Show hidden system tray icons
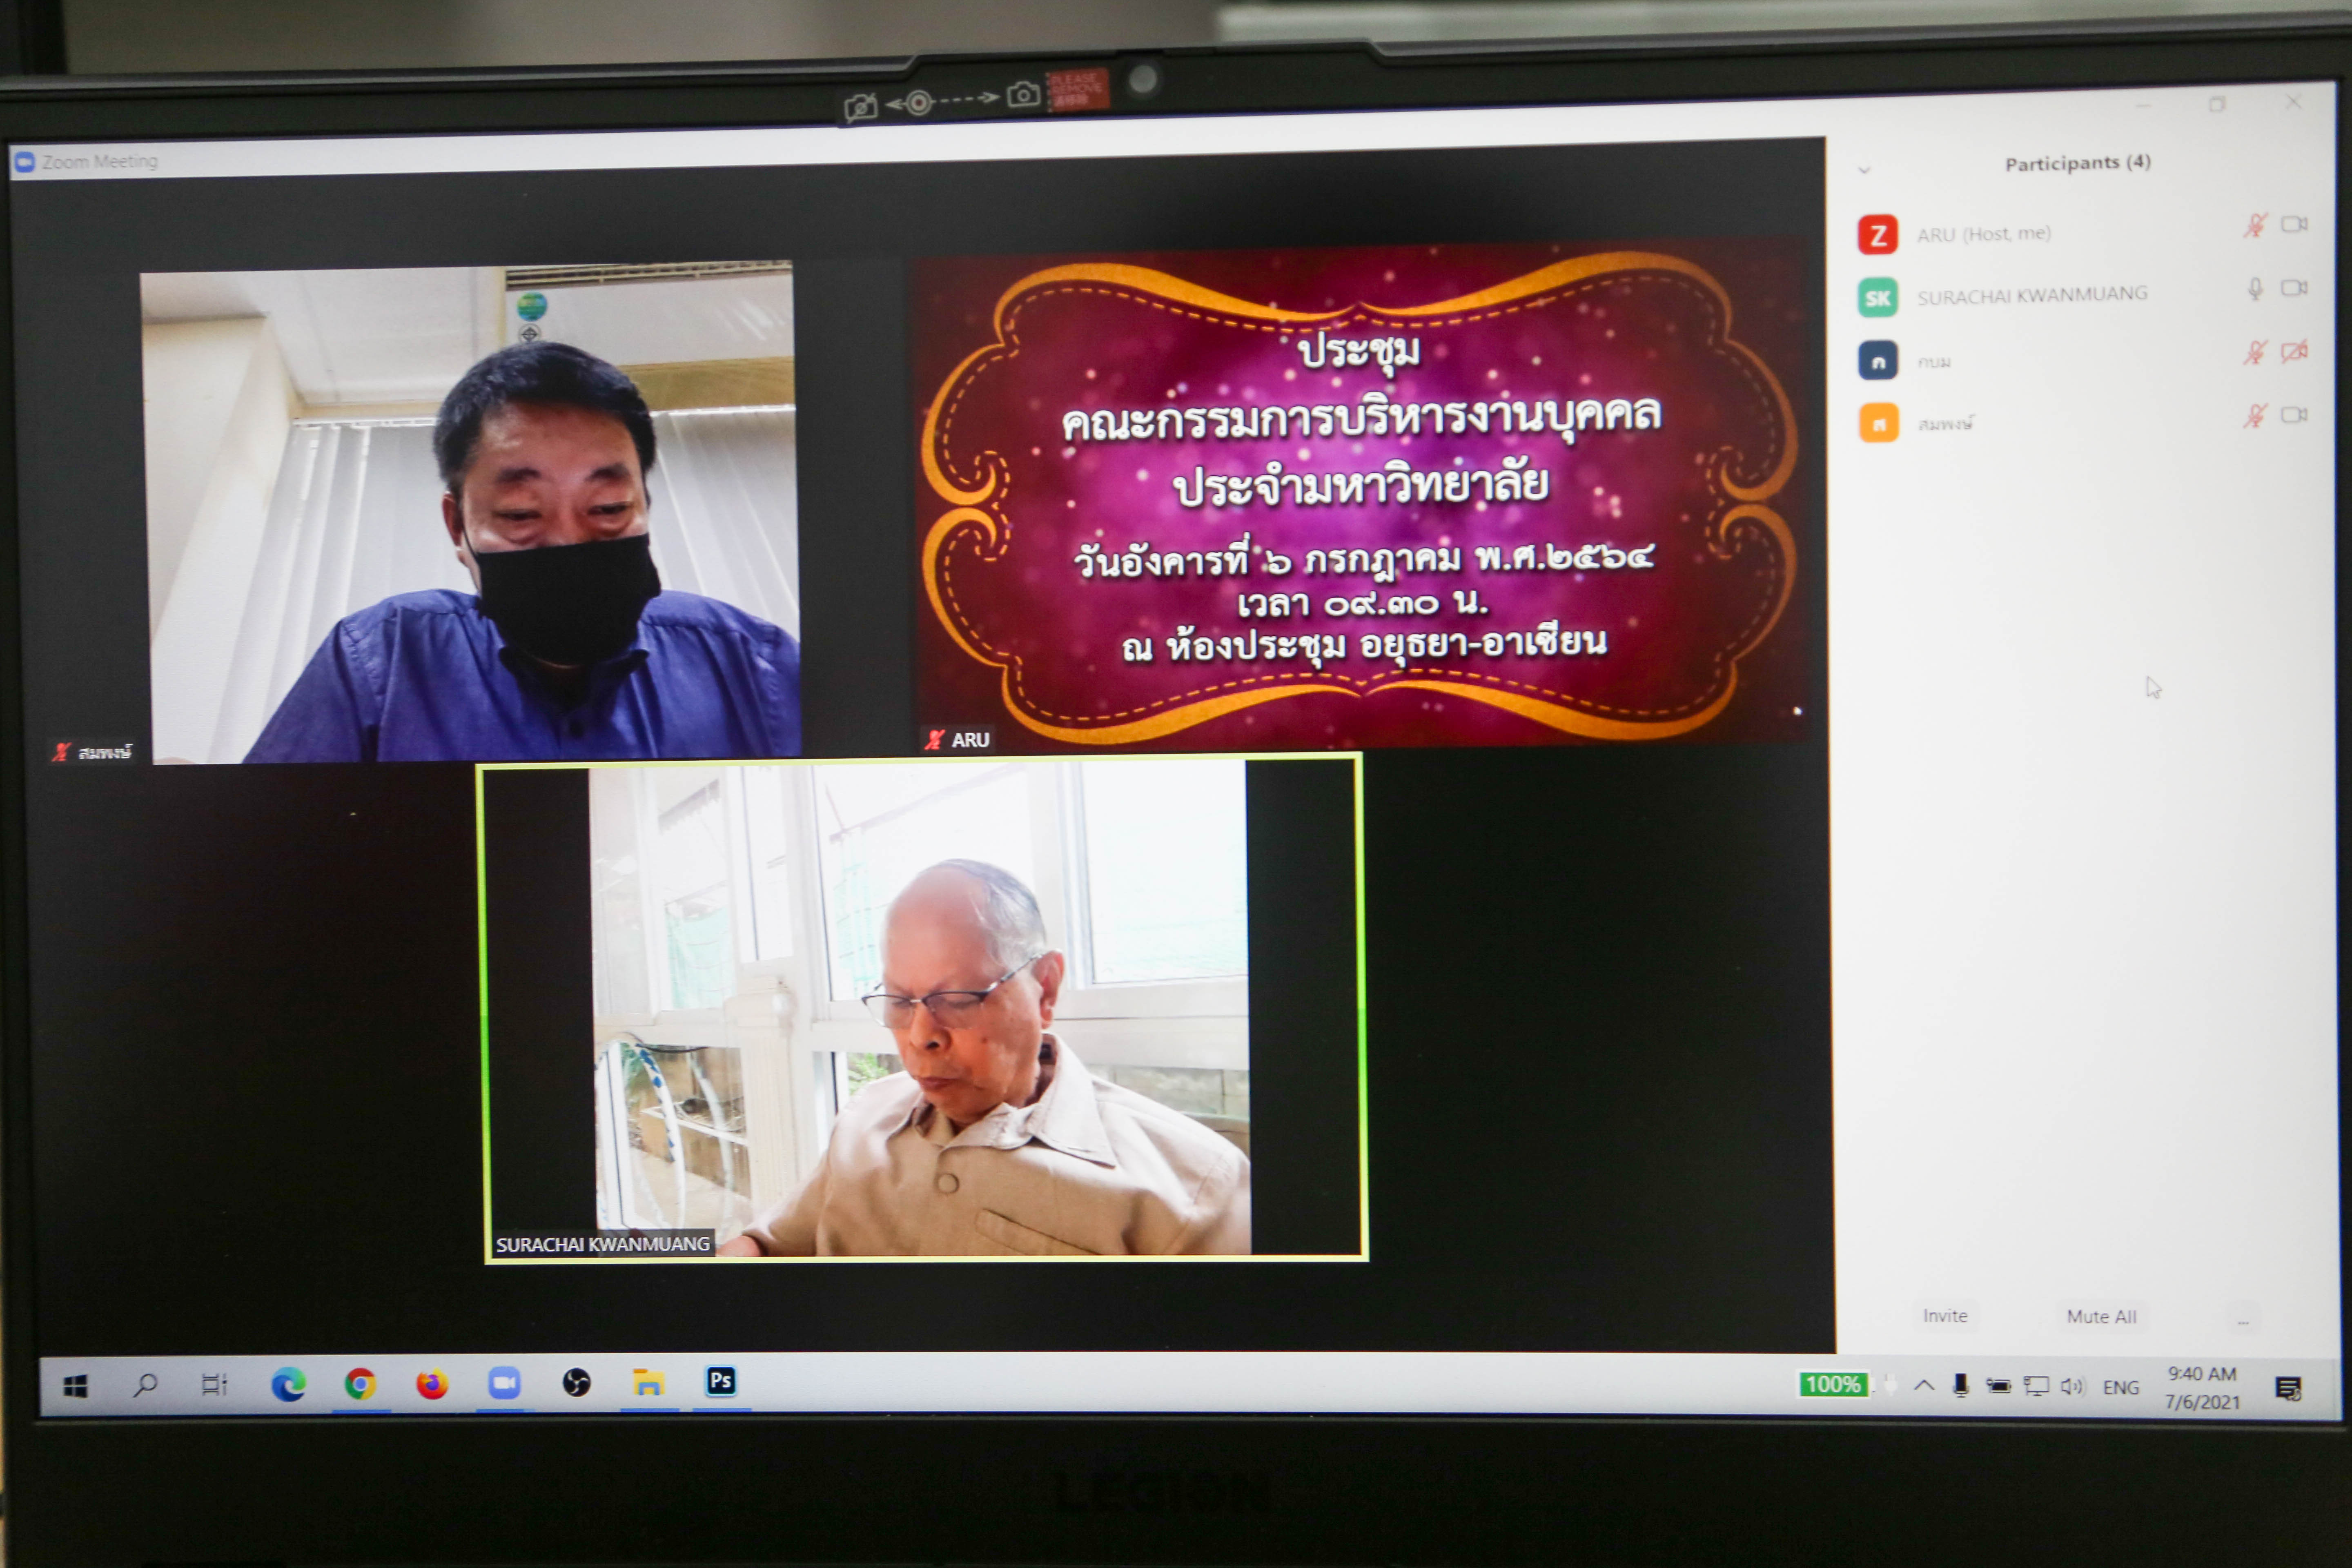Image resolution: width=2352 pixels, height=1568 pixels. tap(1924, 1386)
